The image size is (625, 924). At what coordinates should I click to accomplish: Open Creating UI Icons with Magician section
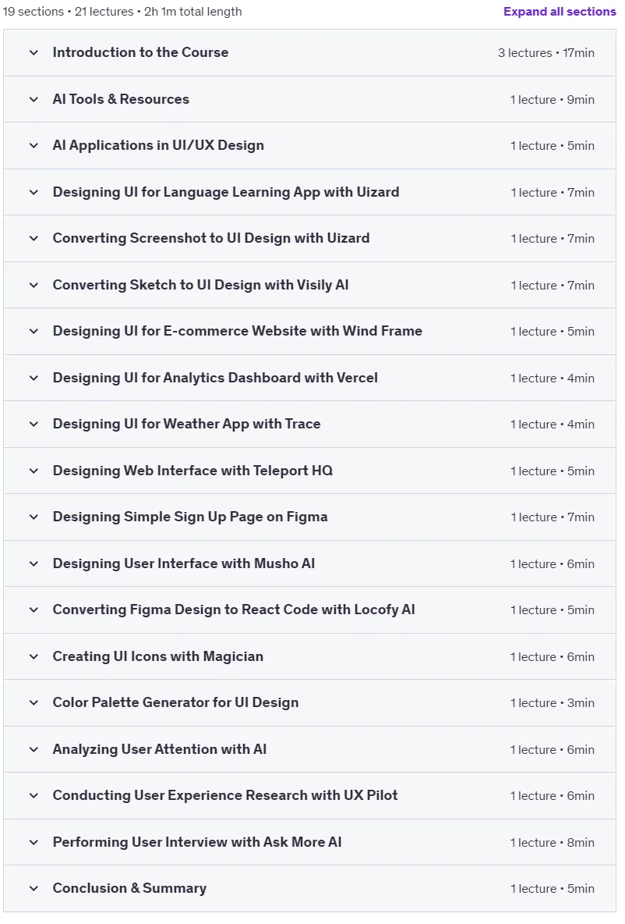[x=309, y=656]
